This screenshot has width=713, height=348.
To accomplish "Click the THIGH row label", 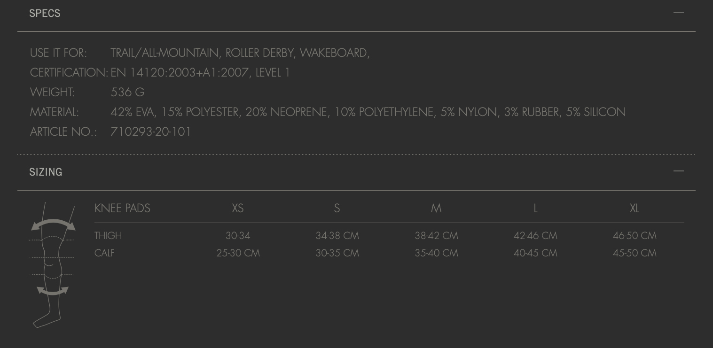I will [x=108, y=235].
